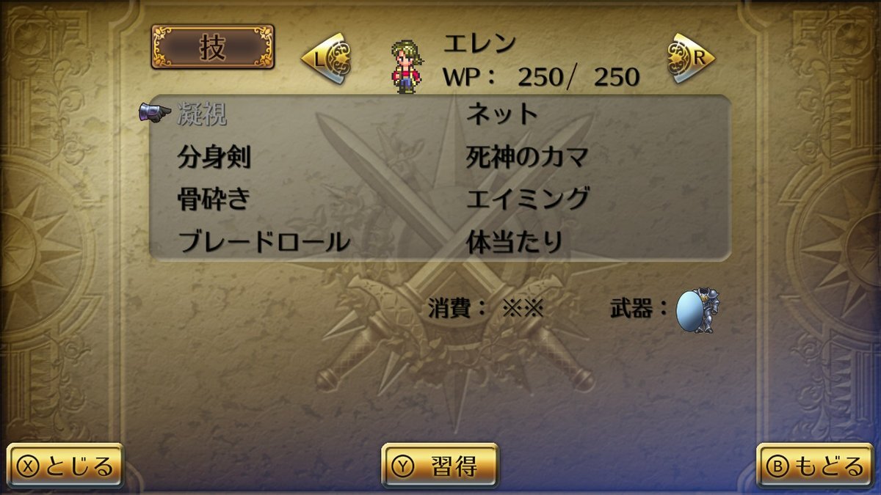Image resolution: width=881 pixels, height=495 pixels.
Task: Select the 分身剣 skill
Action: click(214, 156)
